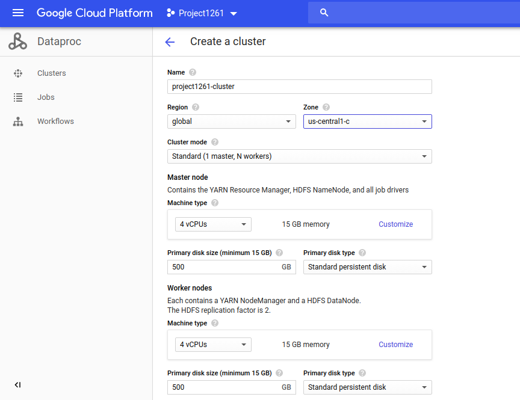Collapse the sidebar with the bottom arrow
This screenshot has width=520, height=400.
click(17, 385)
